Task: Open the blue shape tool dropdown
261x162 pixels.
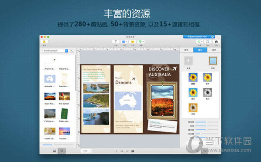Action: click(124, 41)
